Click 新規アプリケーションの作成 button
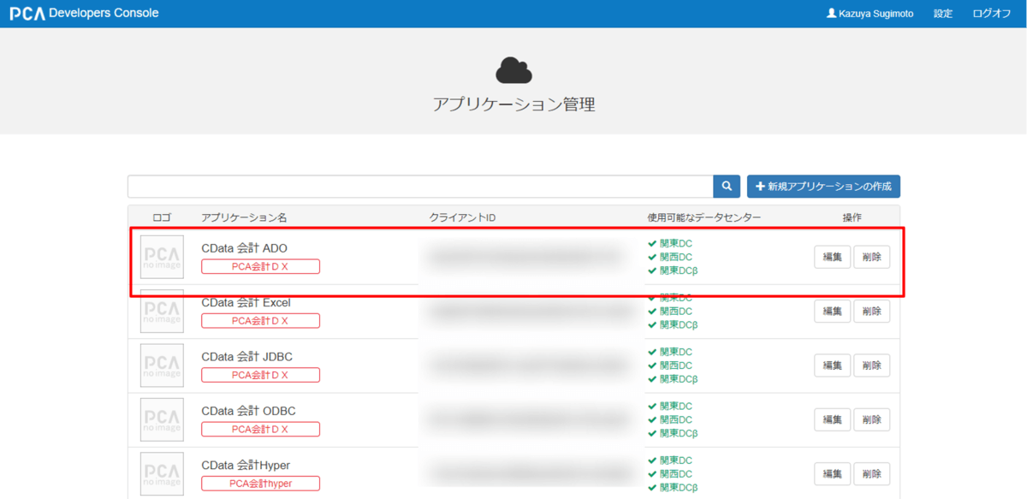 click(x=823, y=187)
